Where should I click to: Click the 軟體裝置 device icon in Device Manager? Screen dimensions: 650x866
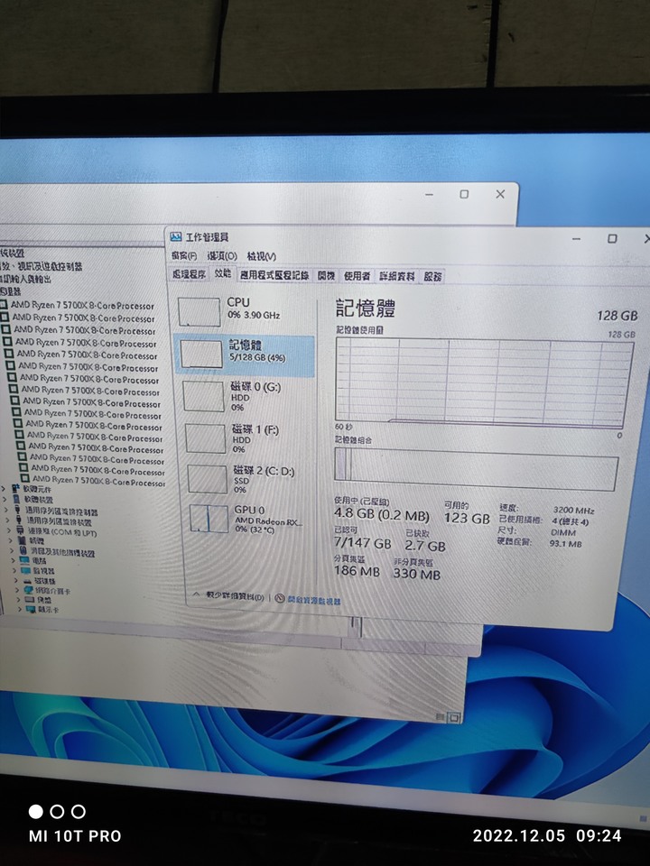coord(17,499)
